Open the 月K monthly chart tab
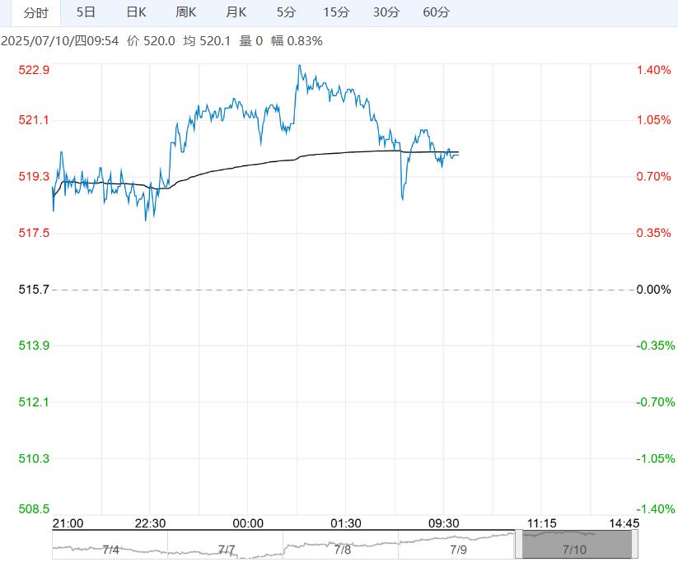This screenshot has height=562, width=678. (x=236, y=12)
